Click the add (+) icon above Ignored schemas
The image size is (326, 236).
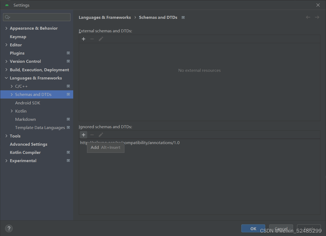[x=84, y=135]
